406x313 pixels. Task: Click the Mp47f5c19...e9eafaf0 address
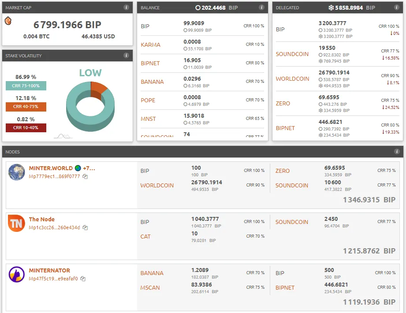[x=53, y=279]
